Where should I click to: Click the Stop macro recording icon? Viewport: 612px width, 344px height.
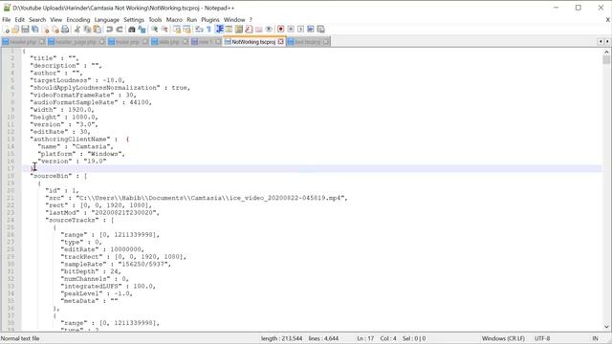click(x=291, y=30)
